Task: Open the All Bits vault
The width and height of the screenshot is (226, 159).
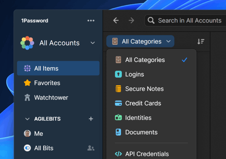Action: [58, 148]
